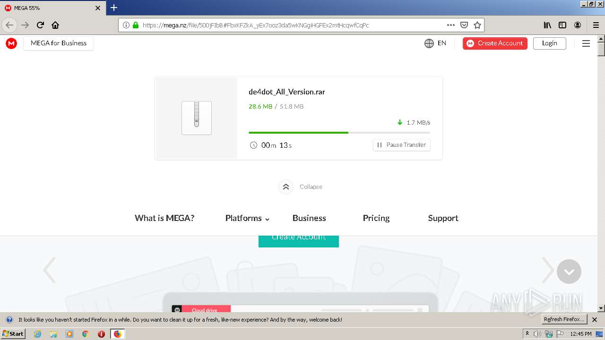Image resolution: width=605 pixels, height=340 pixels.
Task: Click the notification bar question-mark icon
Action: (x=9, y=320)
